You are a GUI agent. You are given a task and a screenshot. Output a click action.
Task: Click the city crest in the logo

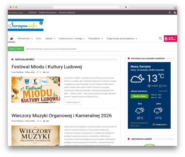coord(41,23)
